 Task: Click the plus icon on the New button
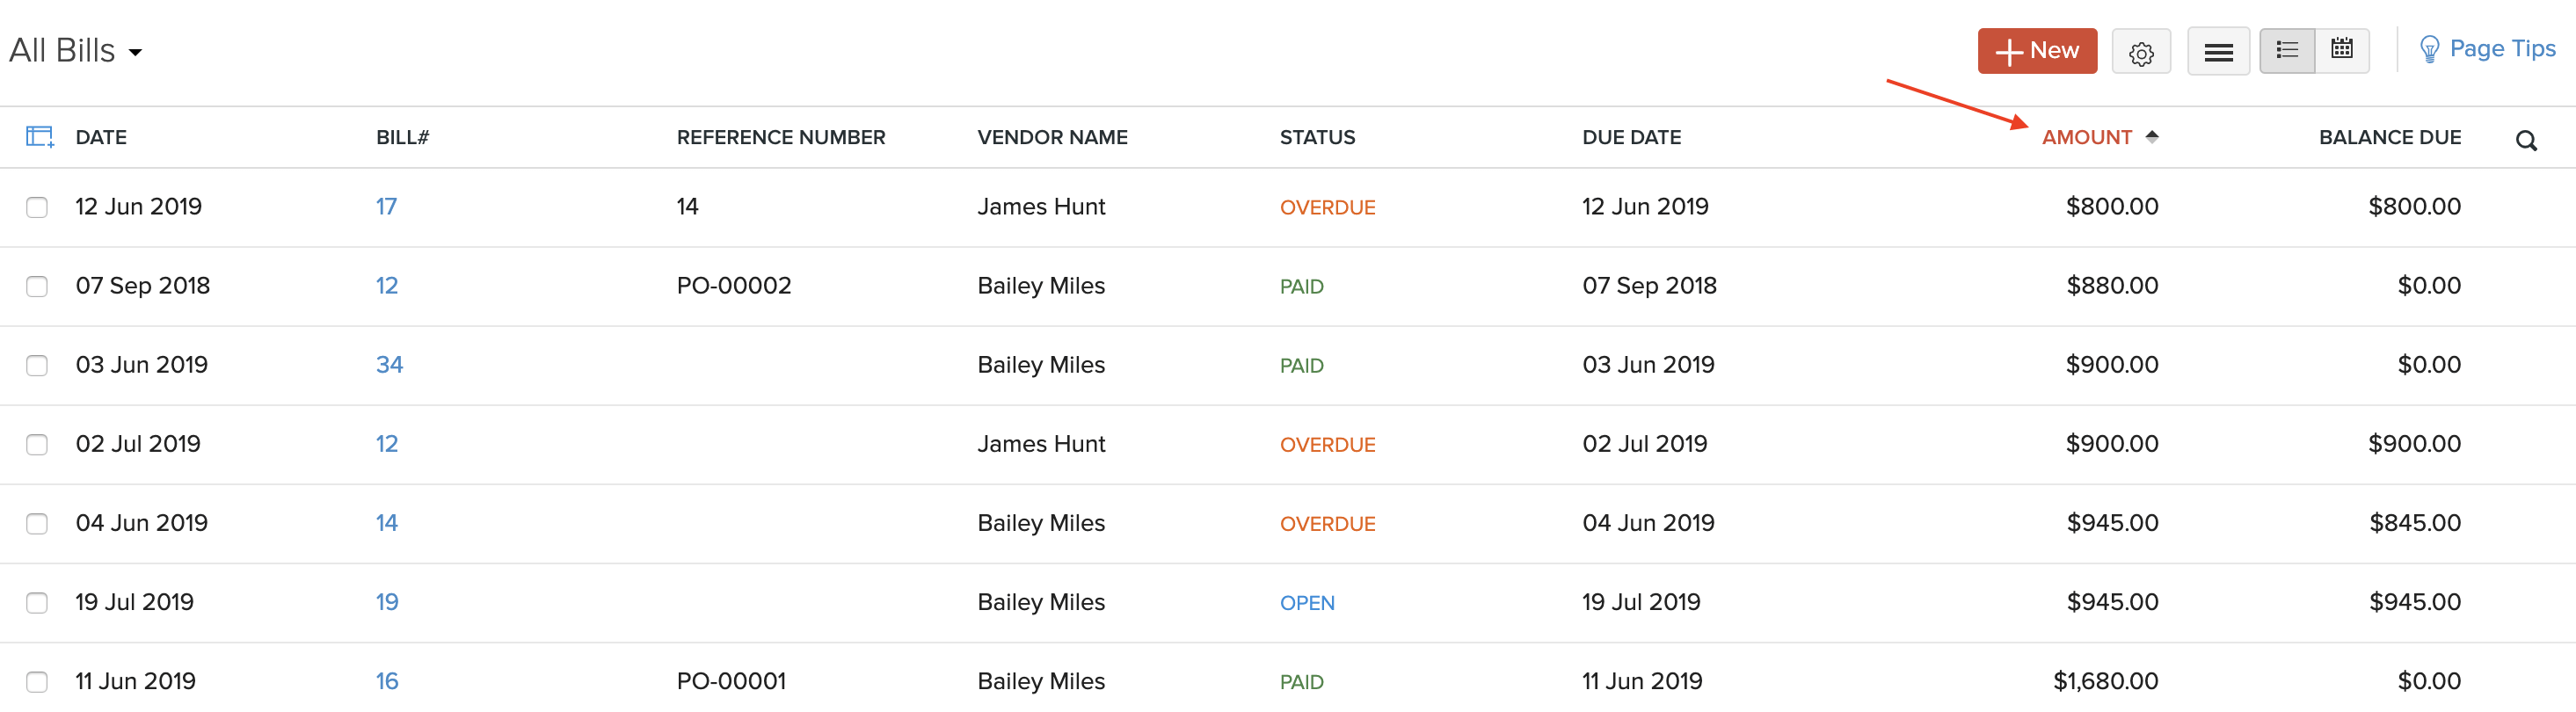tap(2009, 50)
